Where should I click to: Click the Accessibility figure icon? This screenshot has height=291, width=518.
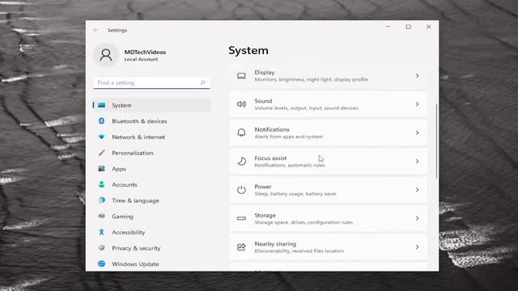pos(101,232)
